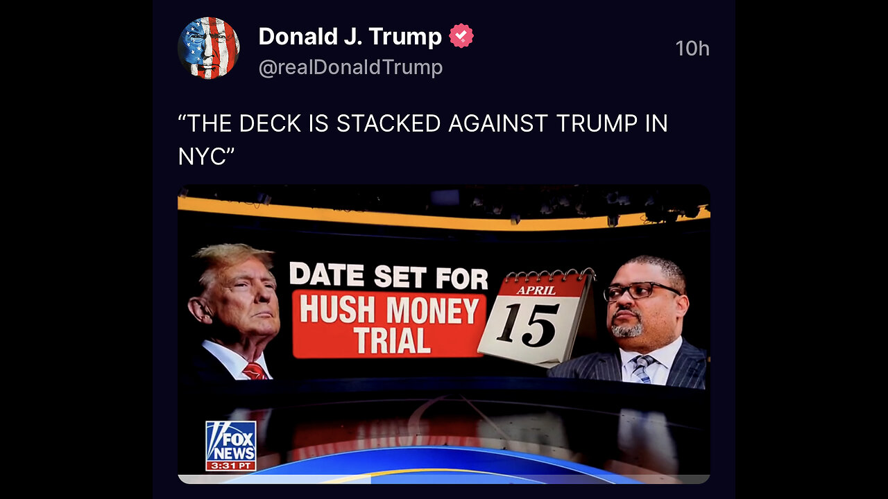Viewport: 888px width, 499px height.
Task: Open the flag-painted profile avatar
Action: tap(209, 49)
